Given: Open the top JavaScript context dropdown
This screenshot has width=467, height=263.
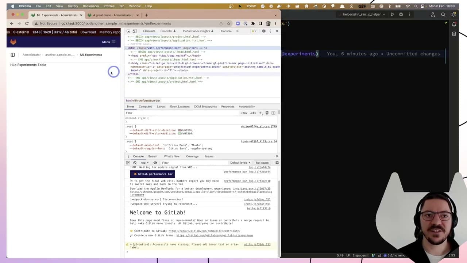Looking at the screenshot, I should (145, 163).
